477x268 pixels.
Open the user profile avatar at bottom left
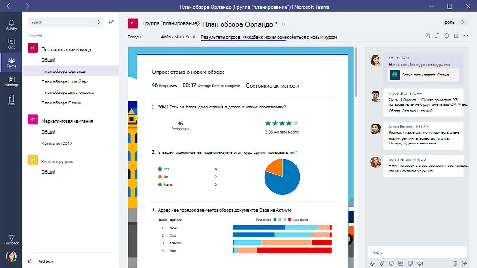click(11, 257)
